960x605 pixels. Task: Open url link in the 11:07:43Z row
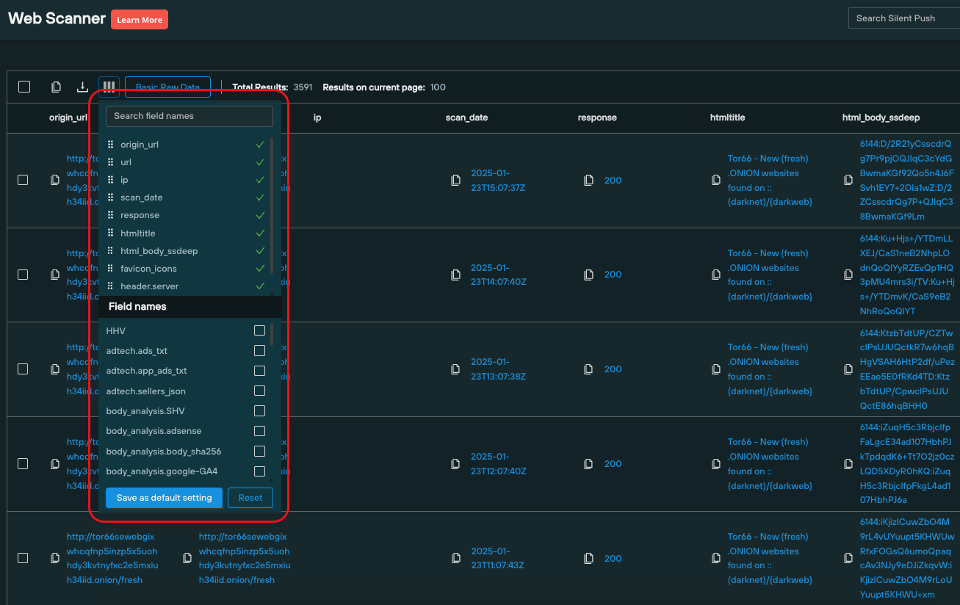tap(244, 558)
